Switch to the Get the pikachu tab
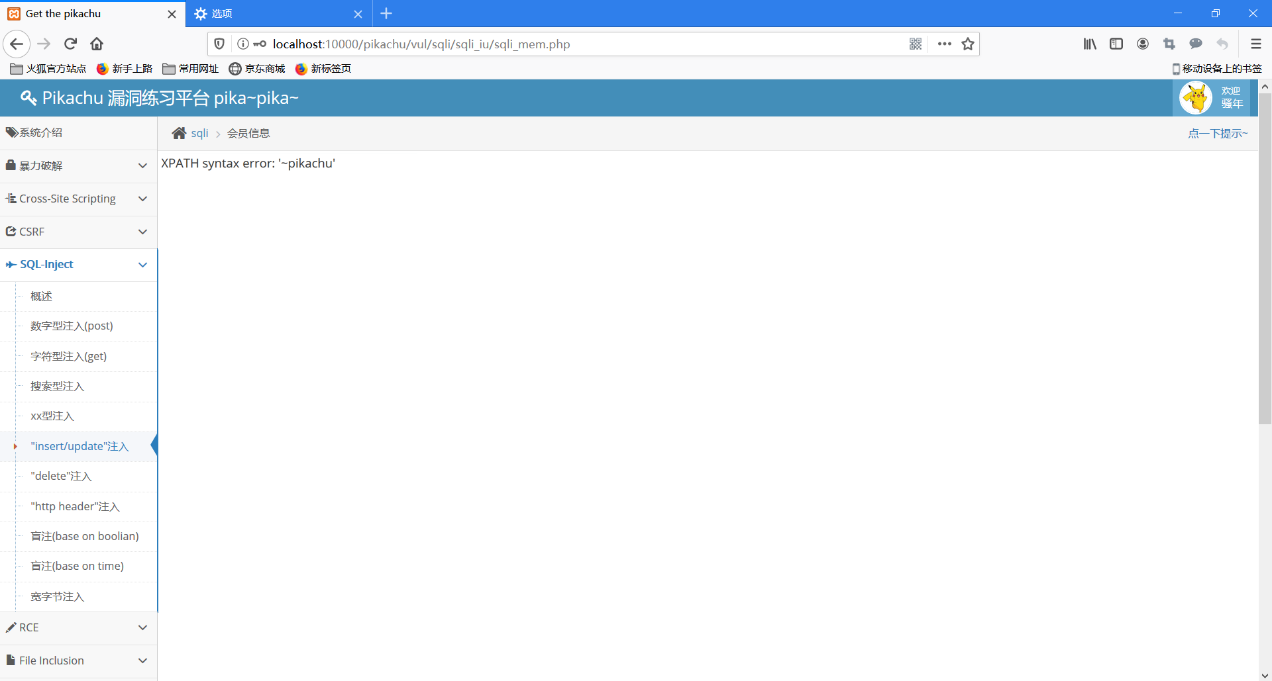This screenshot has width=1272, height=681. pos(93,13)
